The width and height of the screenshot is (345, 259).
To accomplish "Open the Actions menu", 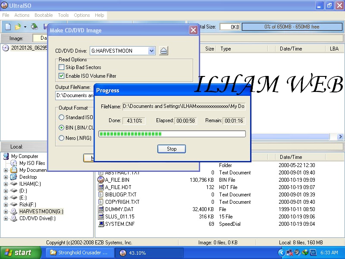I will 22,15.
